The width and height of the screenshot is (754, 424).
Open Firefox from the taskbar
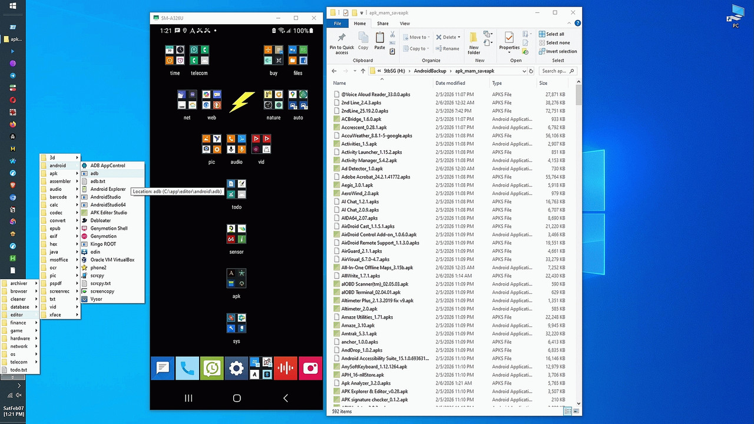(12, 124)
